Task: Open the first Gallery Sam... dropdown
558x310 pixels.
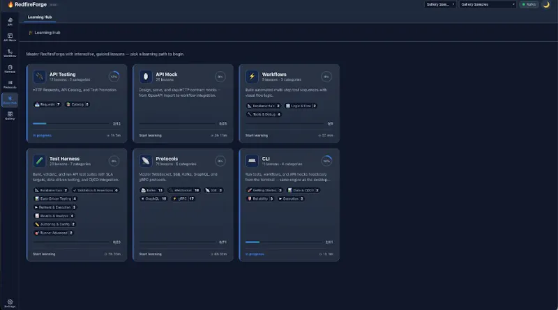Action: (440, 5)
